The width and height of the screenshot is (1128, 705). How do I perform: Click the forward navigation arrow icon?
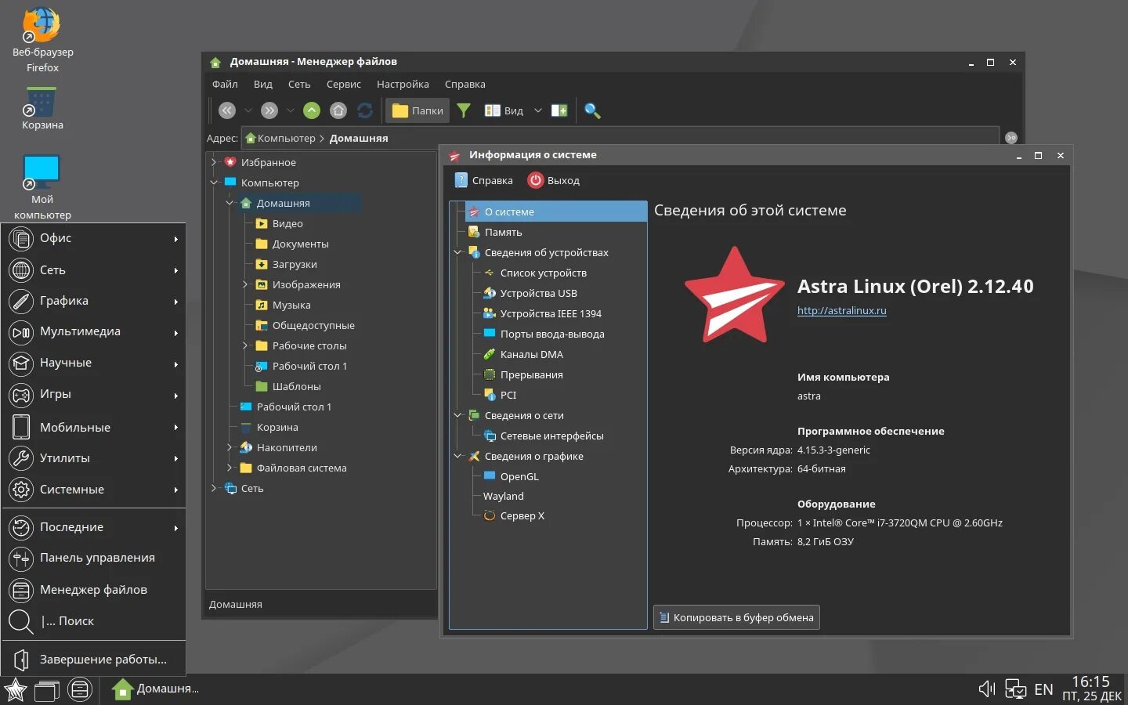[x=269, y=110]
